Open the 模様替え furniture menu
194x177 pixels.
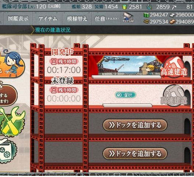click(x=77, y=19)
